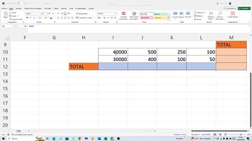252x141 pixels.
Task: Open the Name Box dropdown
Action: (13, 26)
